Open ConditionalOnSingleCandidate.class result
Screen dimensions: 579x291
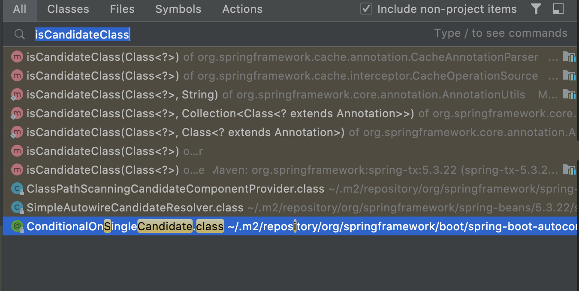click(x=289, y=226)
